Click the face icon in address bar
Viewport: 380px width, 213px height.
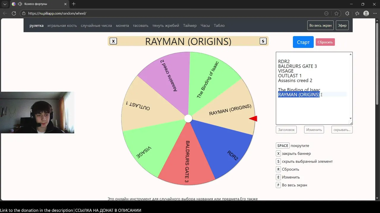pos(327,13)
